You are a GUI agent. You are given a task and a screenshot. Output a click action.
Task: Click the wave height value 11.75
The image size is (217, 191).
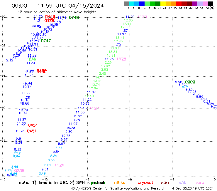[109, 59]
